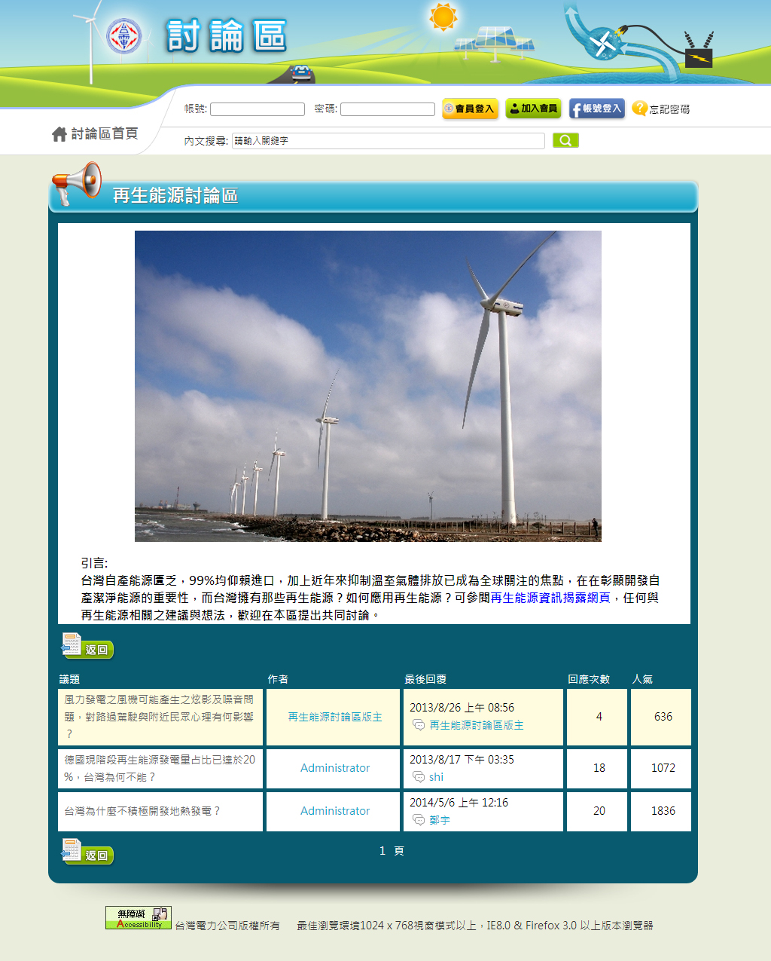
Task: Click the 作者 column header
Action: point(278,679)
